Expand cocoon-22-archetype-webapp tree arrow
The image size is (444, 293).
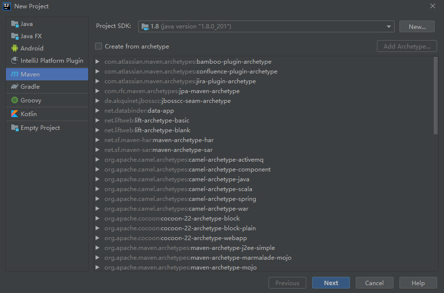point(98,238)
